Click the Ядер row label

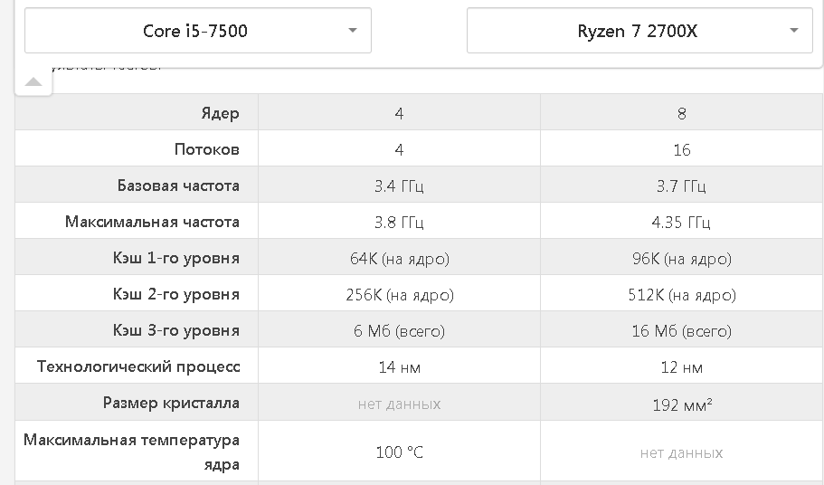220,113
